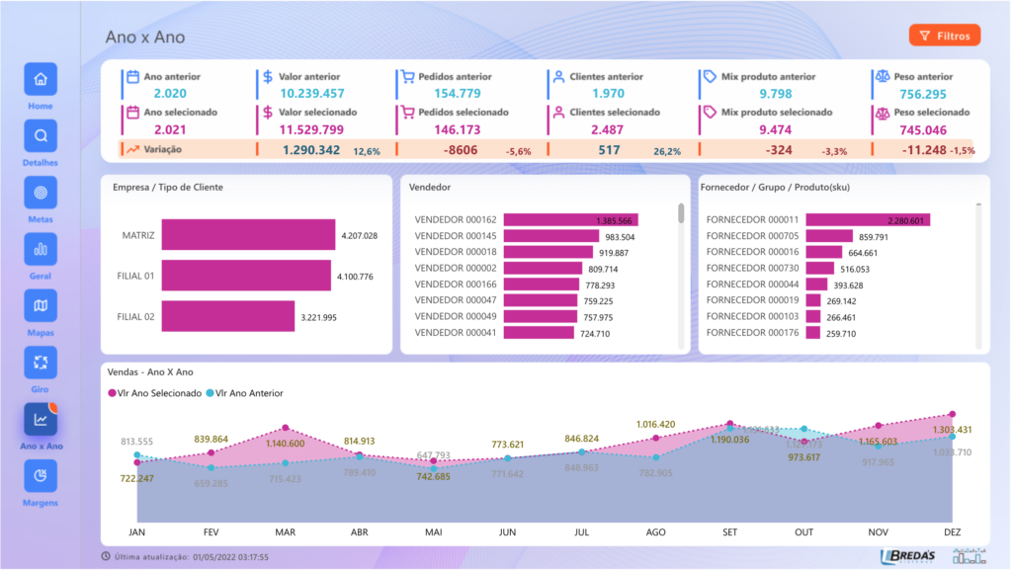Open the Home page icon
The width and height of the screenshot is (1012, 570).
coord(41,79)
